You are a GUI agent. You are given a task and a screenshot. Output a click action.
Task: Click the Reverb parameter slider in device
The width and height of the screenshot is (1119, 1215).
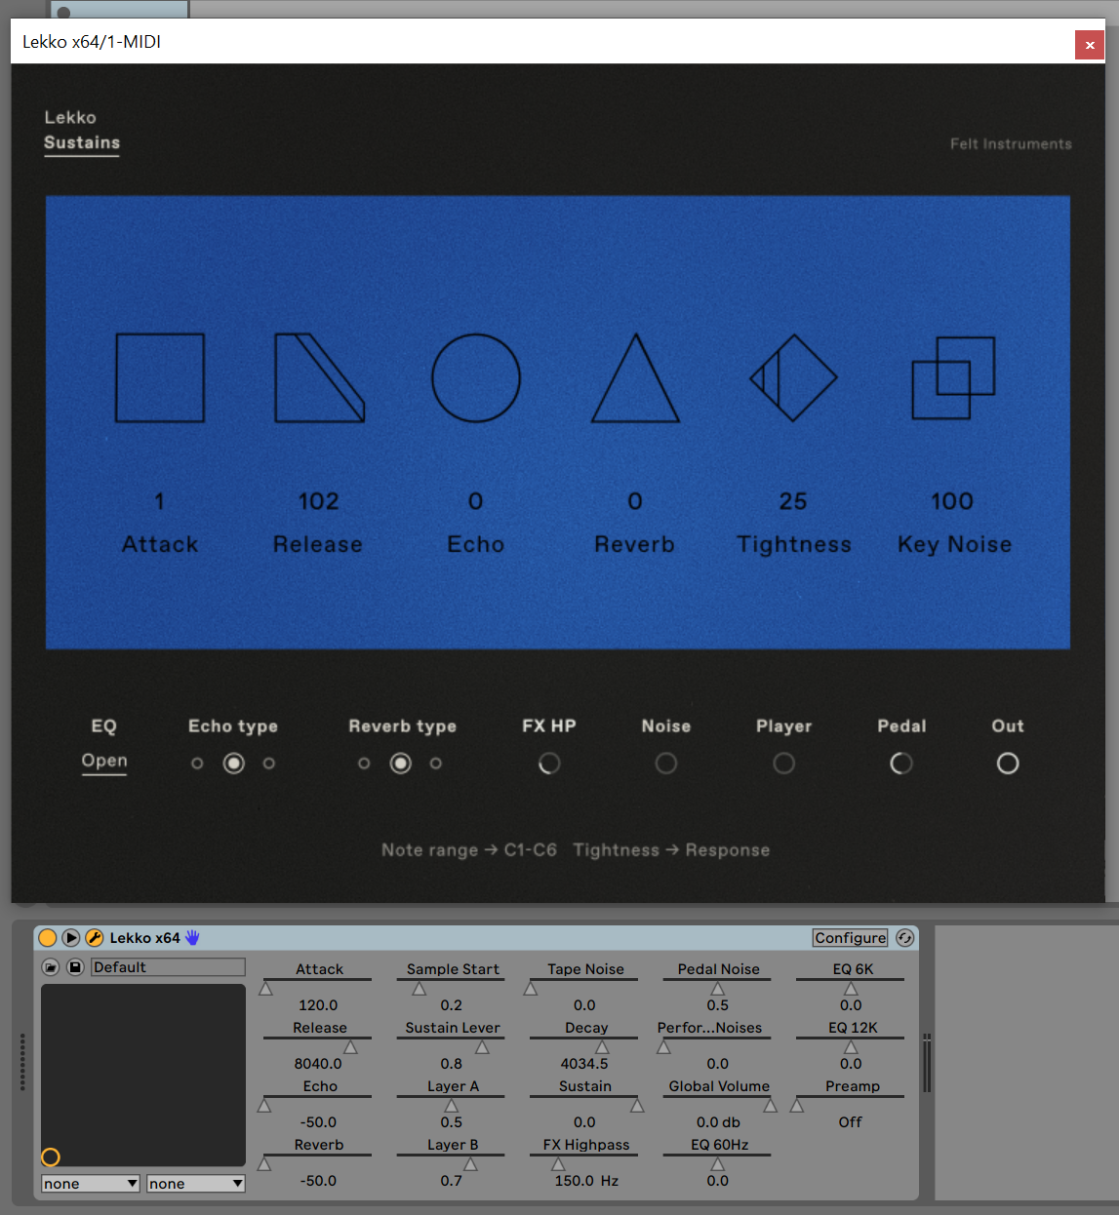click(318, 1162)
